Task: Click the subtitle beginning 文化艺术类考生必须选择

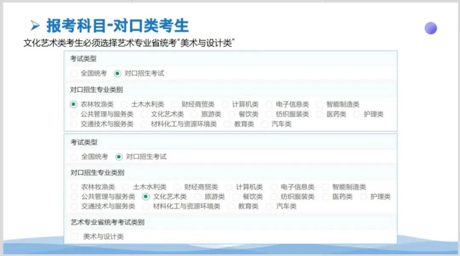Action: [x=129, y=43]
